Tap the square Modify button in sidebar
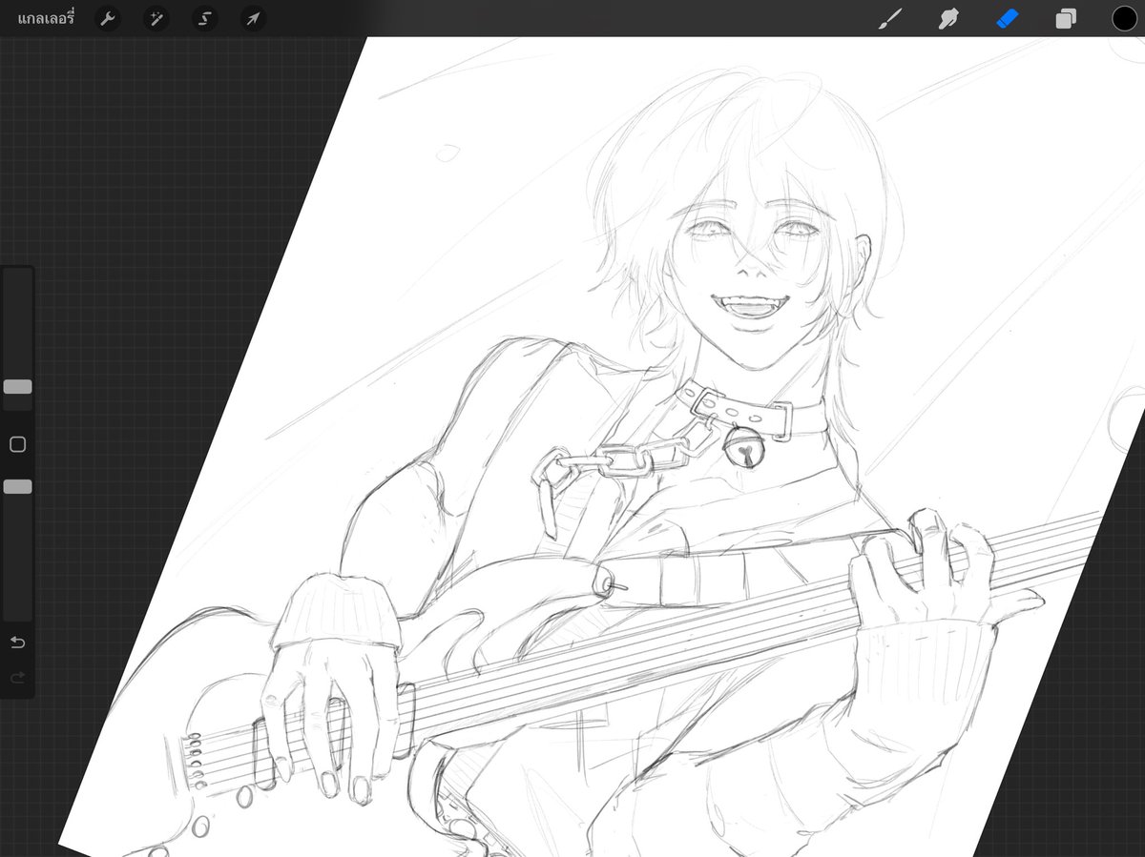This screenshot has height=857, width=1145. click(x=17, y=444)
